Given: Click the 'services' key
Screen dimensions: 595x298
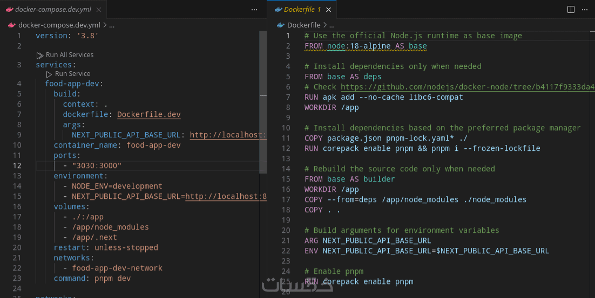Looking at the screenshot, I should [x=53, y=65].
